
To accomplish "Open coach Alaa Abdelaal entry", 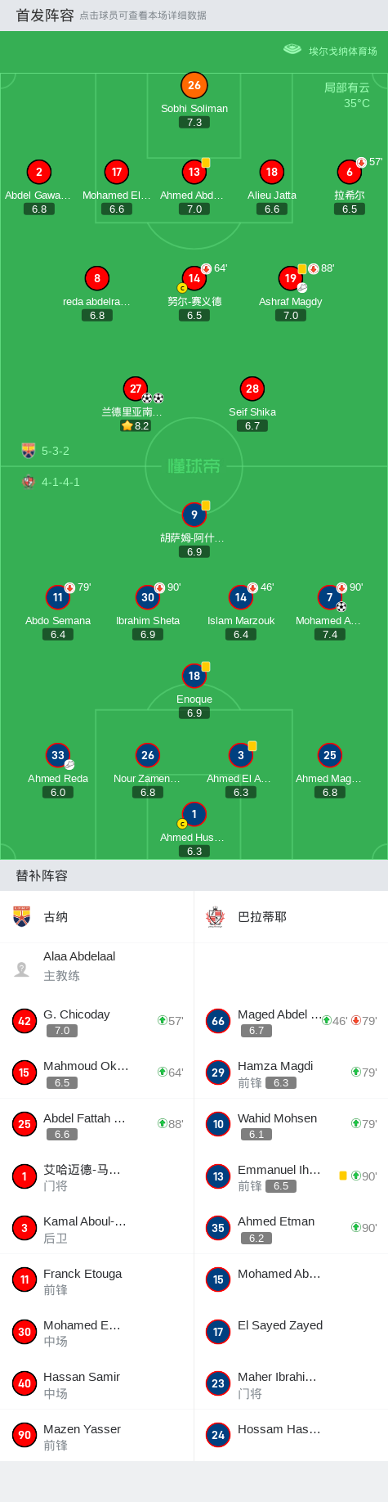I will pos(97,966).
